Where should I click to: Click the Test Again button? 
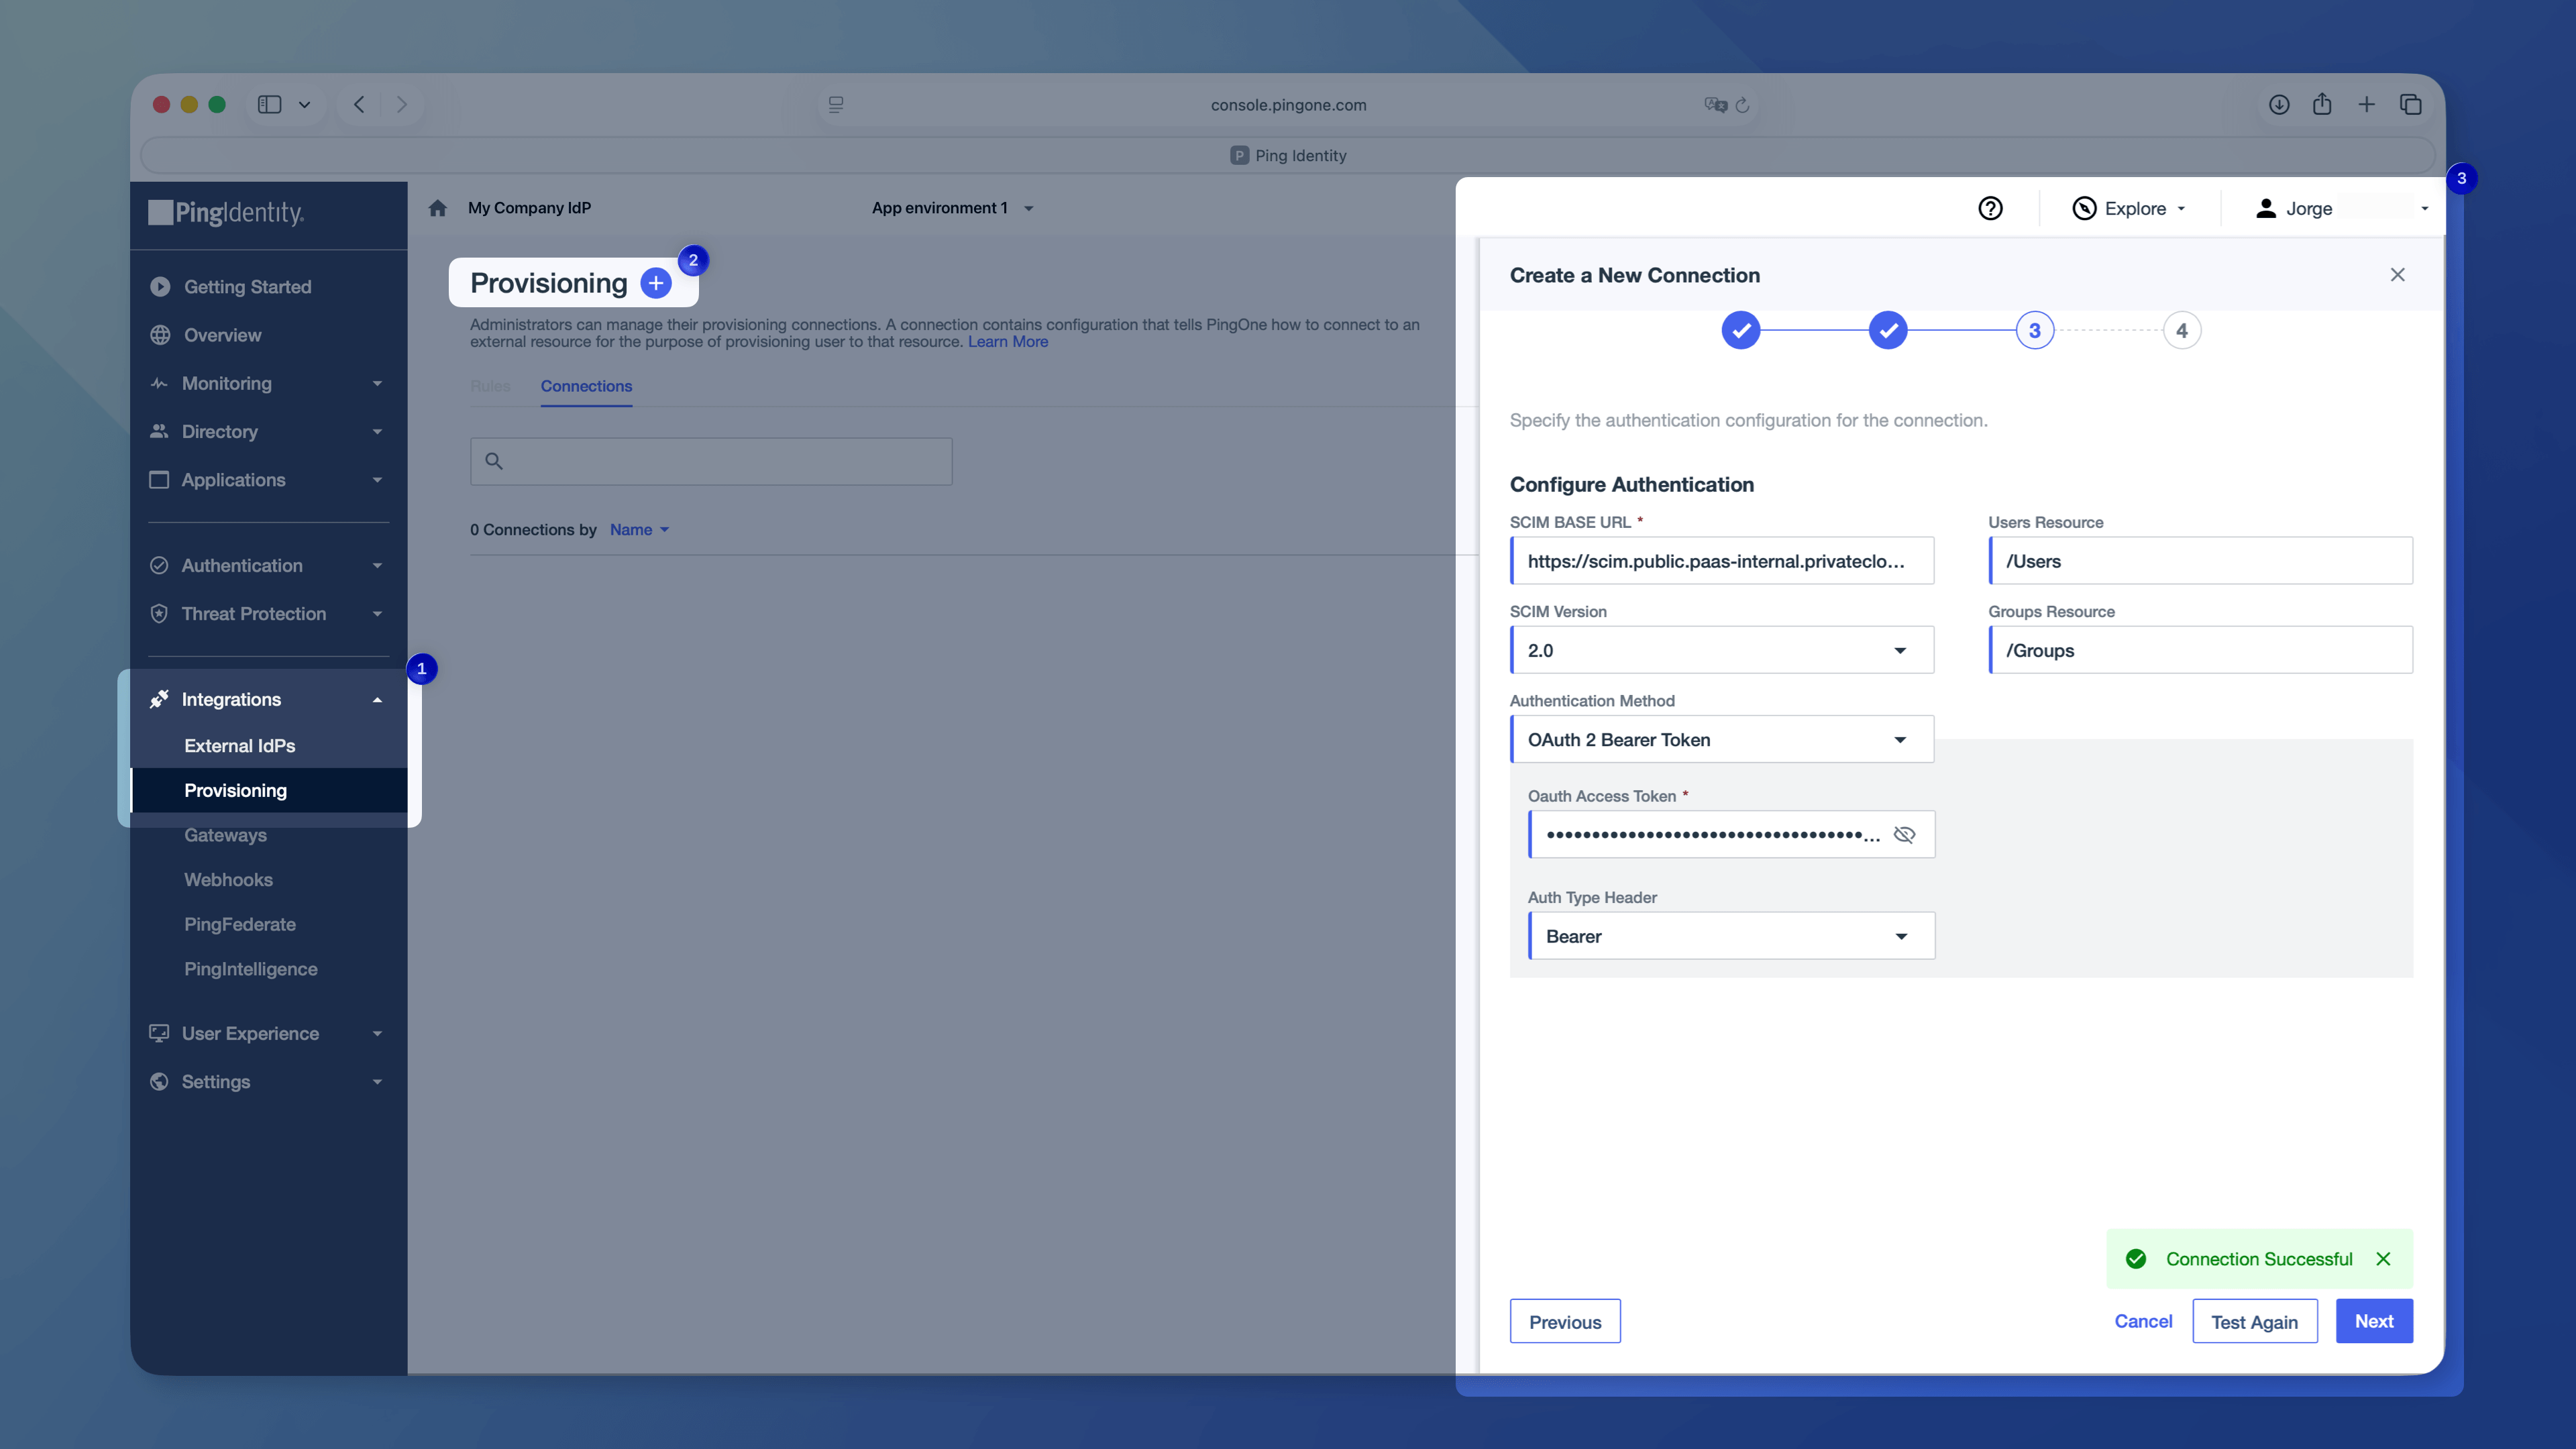coord(2254,1321)
